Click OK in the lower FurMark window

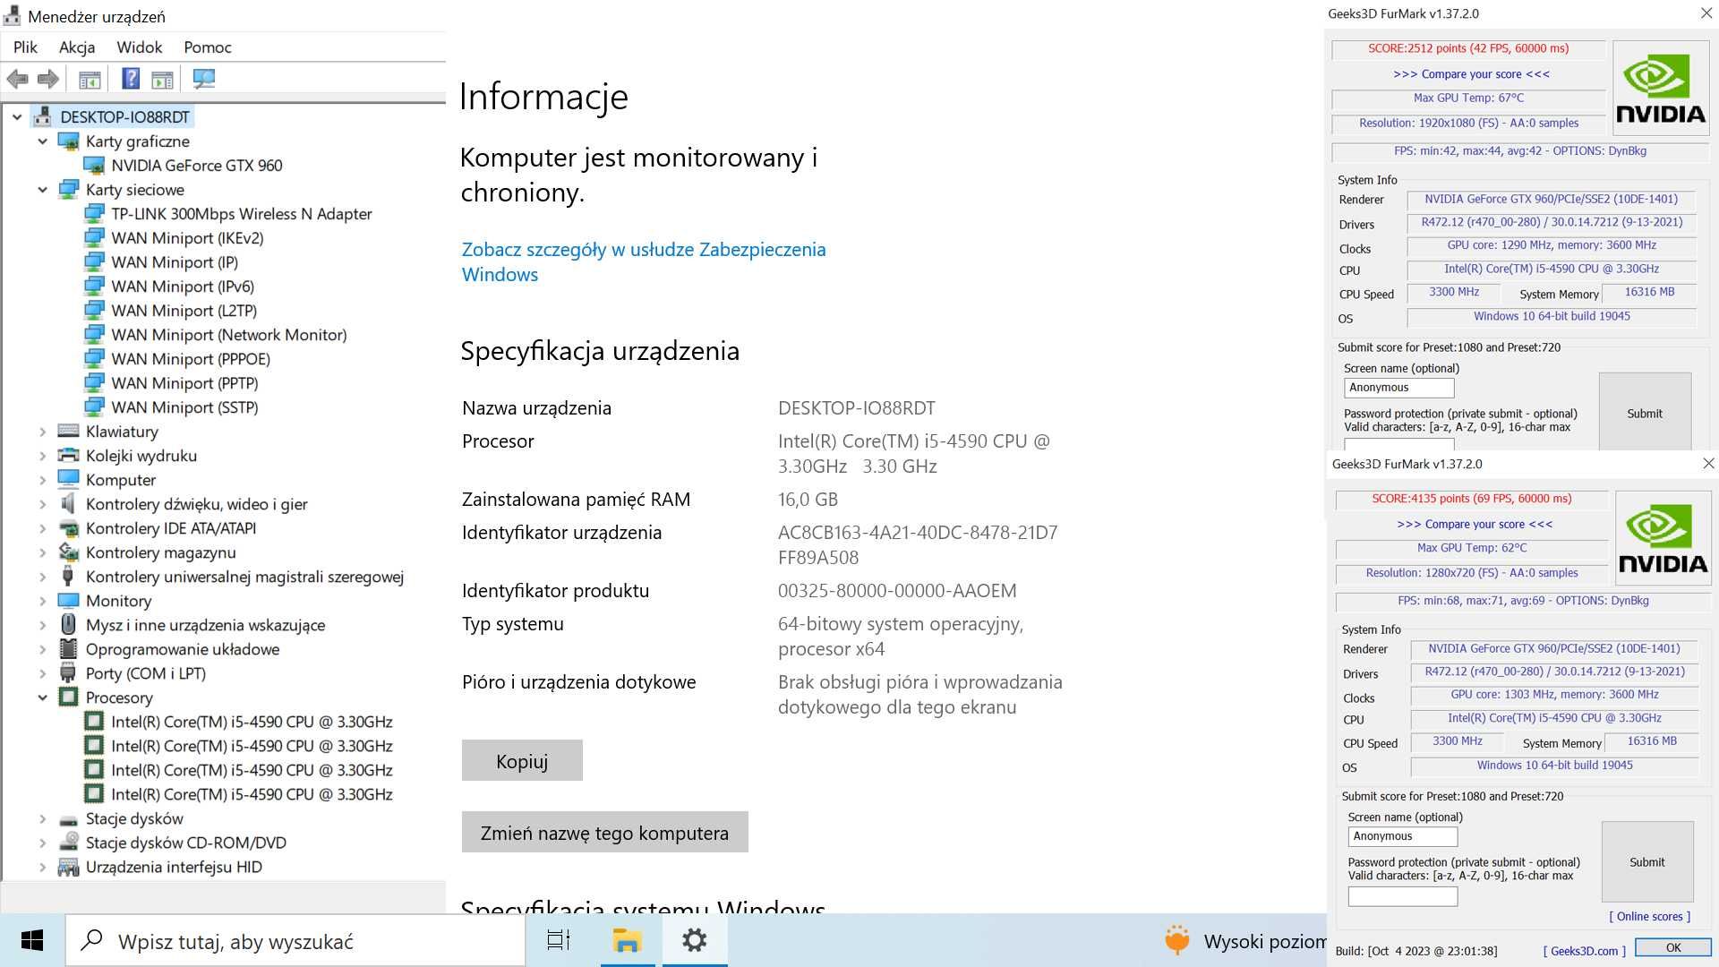pyautogui.click(x=1673, y=947)
